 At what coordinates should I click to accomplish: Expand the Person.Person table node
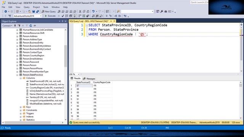pos(17,65)
